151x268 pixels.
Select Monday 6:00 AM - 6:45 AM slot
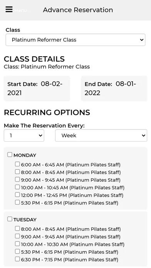[17, 164]
